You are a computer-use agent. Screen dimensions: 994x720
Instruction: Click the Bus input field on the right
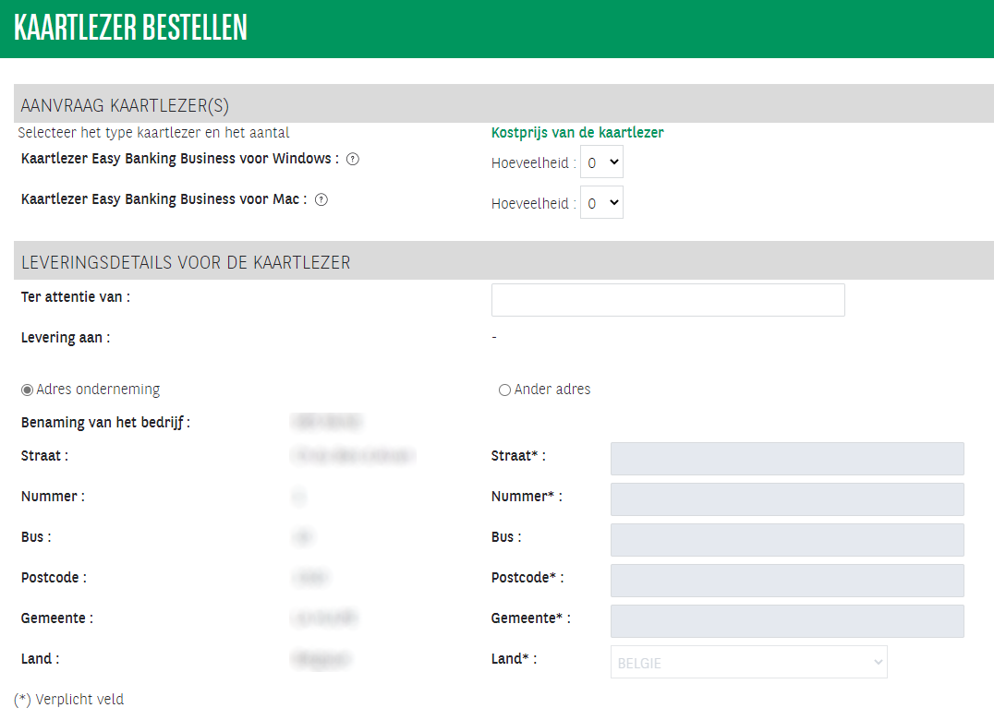pos(786,540)
